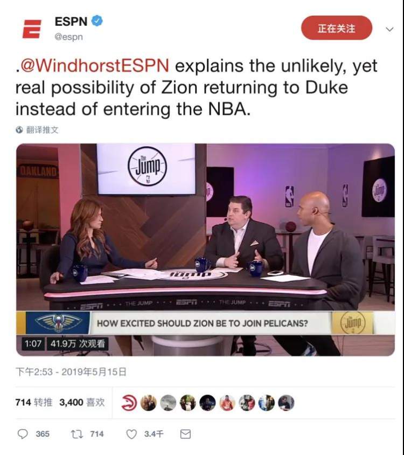Click the globe icon beside translate tweet
The image size is (404, 455).
[x=19, y=130]
